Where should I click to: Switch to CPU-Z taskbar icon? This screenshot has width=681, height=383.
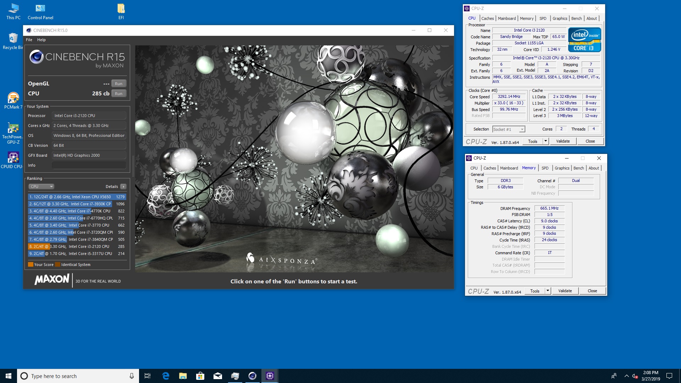pos(270,376)
